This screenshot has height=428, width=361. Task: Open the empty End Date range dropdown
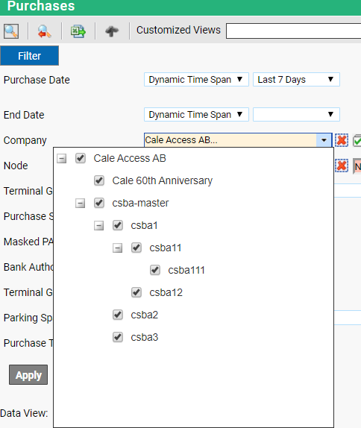[296, 114]
